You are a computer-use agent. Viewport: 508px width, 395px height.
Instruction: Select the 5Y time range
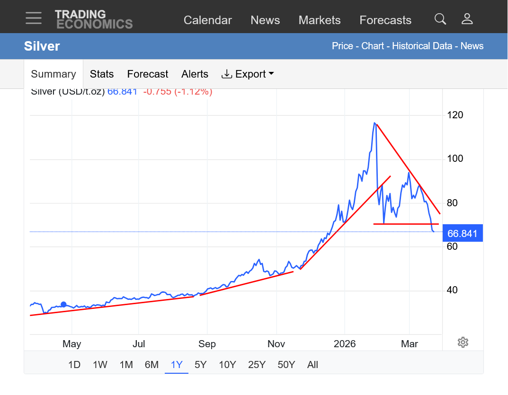click(201, 365)
